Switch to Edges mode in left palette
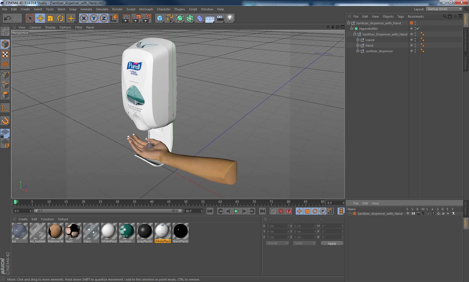Screen dimensions: 469x282 pyautogui.click(x=5, y=85)
